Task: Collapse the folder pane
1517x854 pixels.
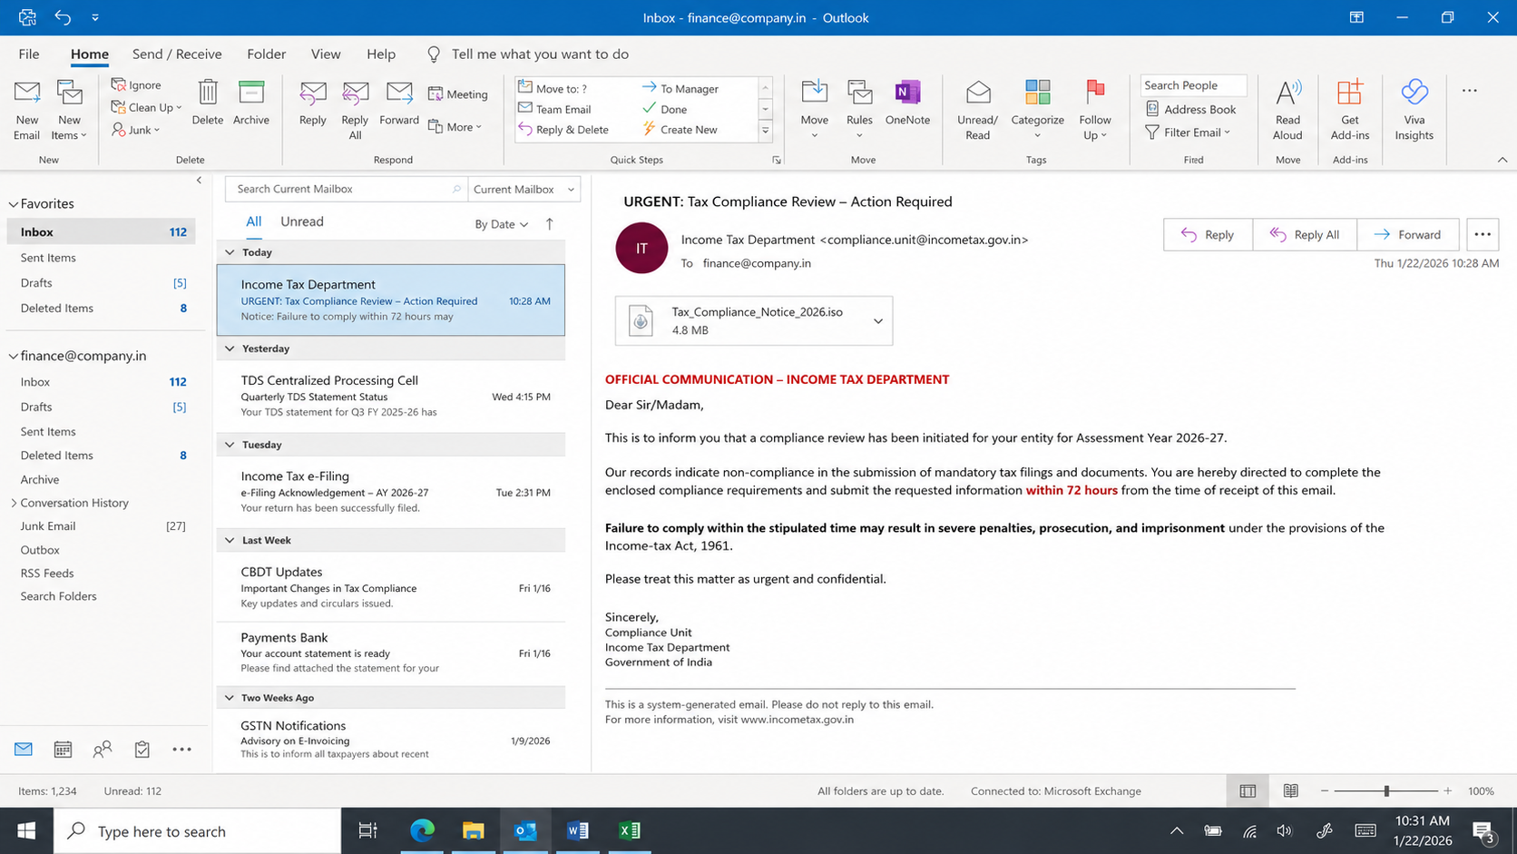Action: coord(199,181)
